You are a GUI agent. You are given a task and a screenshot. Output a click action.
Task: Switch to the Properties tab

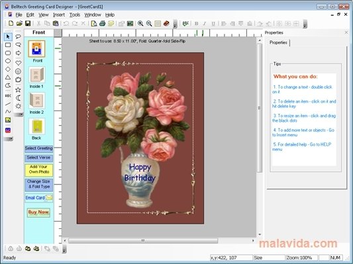click(x=278, y=42)
